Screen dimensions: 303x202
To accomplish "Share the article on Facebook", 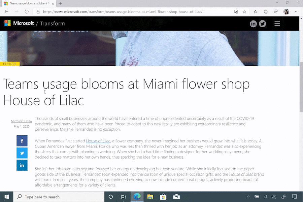I will [x=22, y=141].
